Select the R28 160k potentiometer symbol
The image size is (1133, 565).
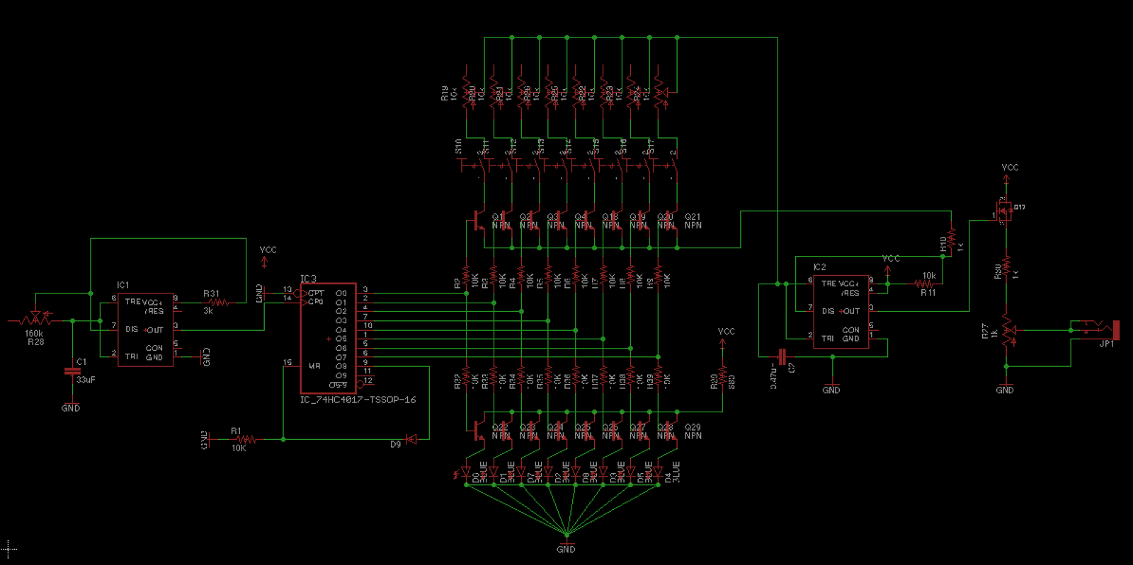[35, 320]
